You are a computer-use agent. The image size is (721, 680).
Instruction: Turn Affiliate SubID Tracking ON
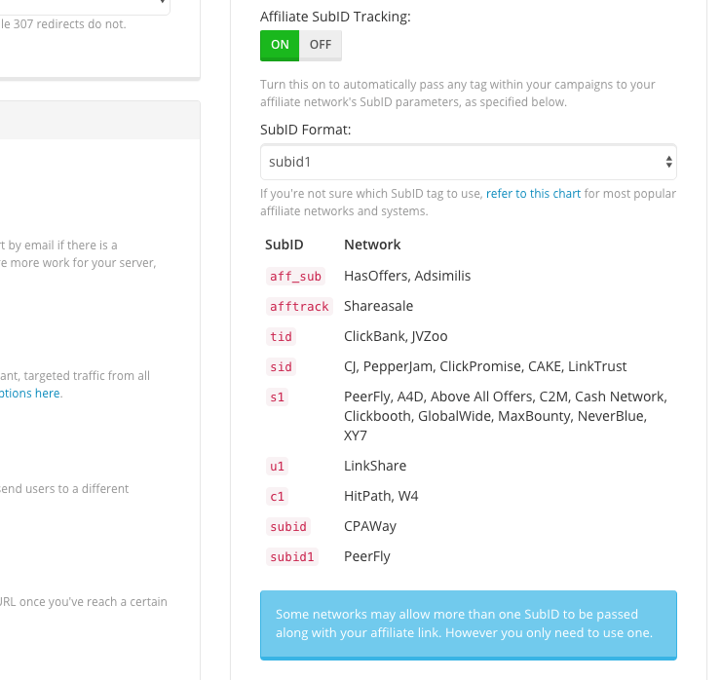pyautogui.click(x=280, y=45)
